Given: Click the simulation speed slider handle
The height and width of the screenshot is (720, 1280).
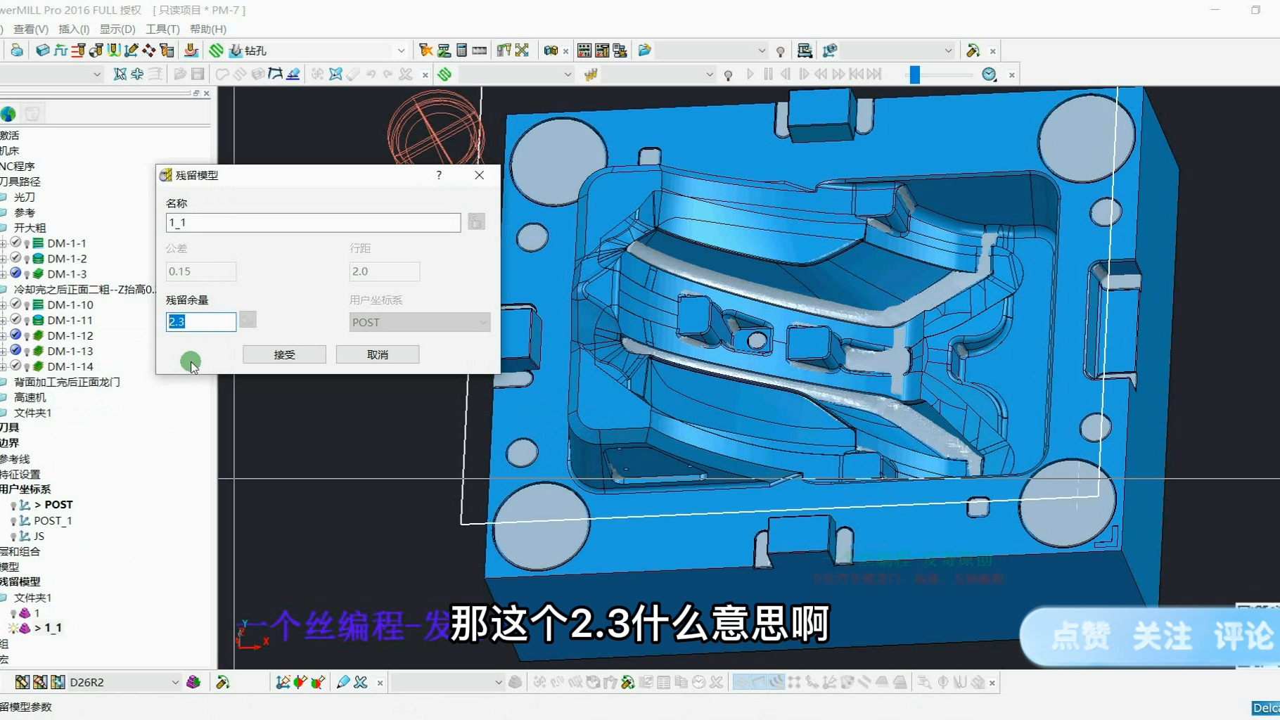Looking at the screenshot, I should click(914, 74).
